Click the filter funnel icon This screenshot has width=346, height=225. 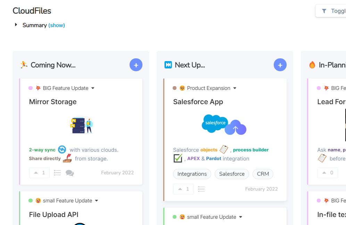tap(324, 11)
